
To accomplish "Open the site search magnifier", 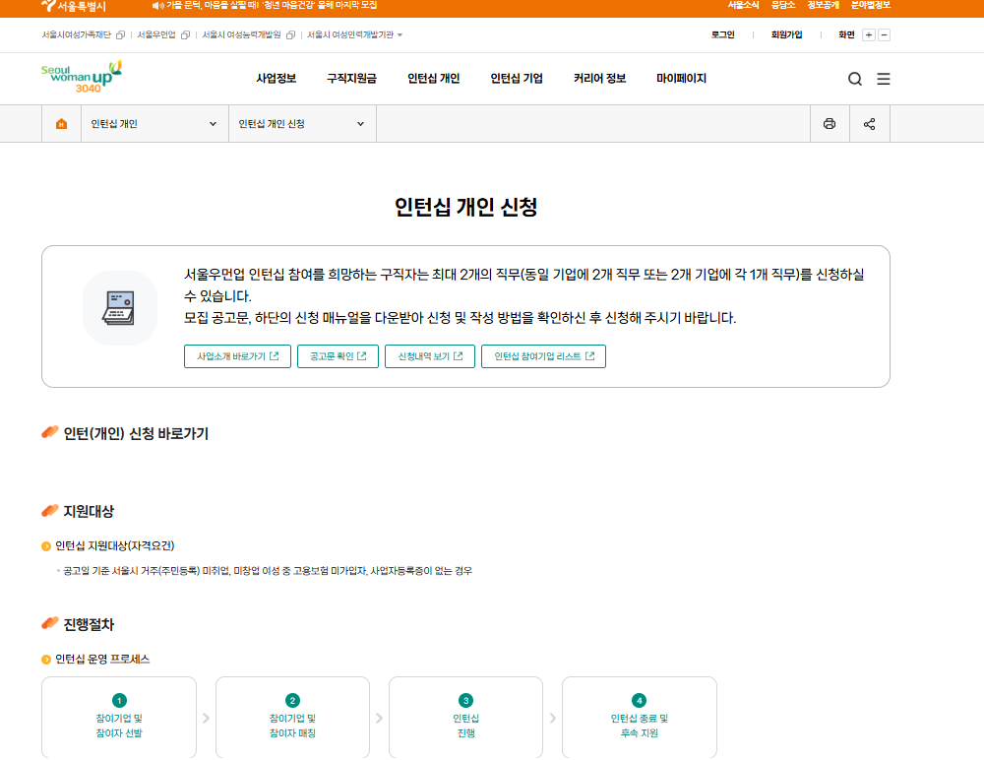I will (x=854, y=79).
